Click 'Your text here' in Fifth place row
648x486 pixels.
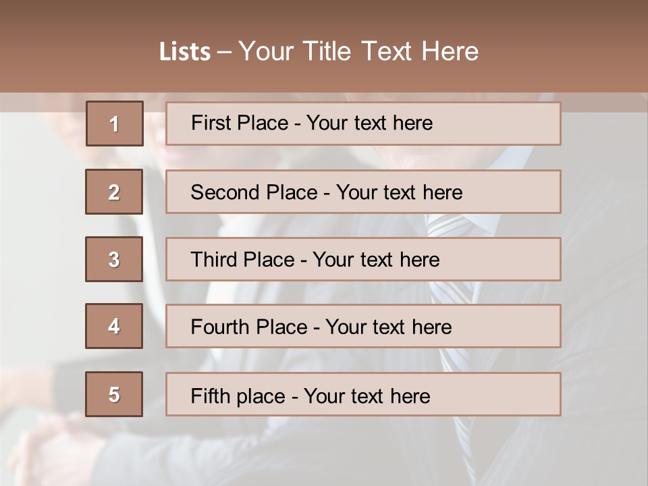pos(367,396)
